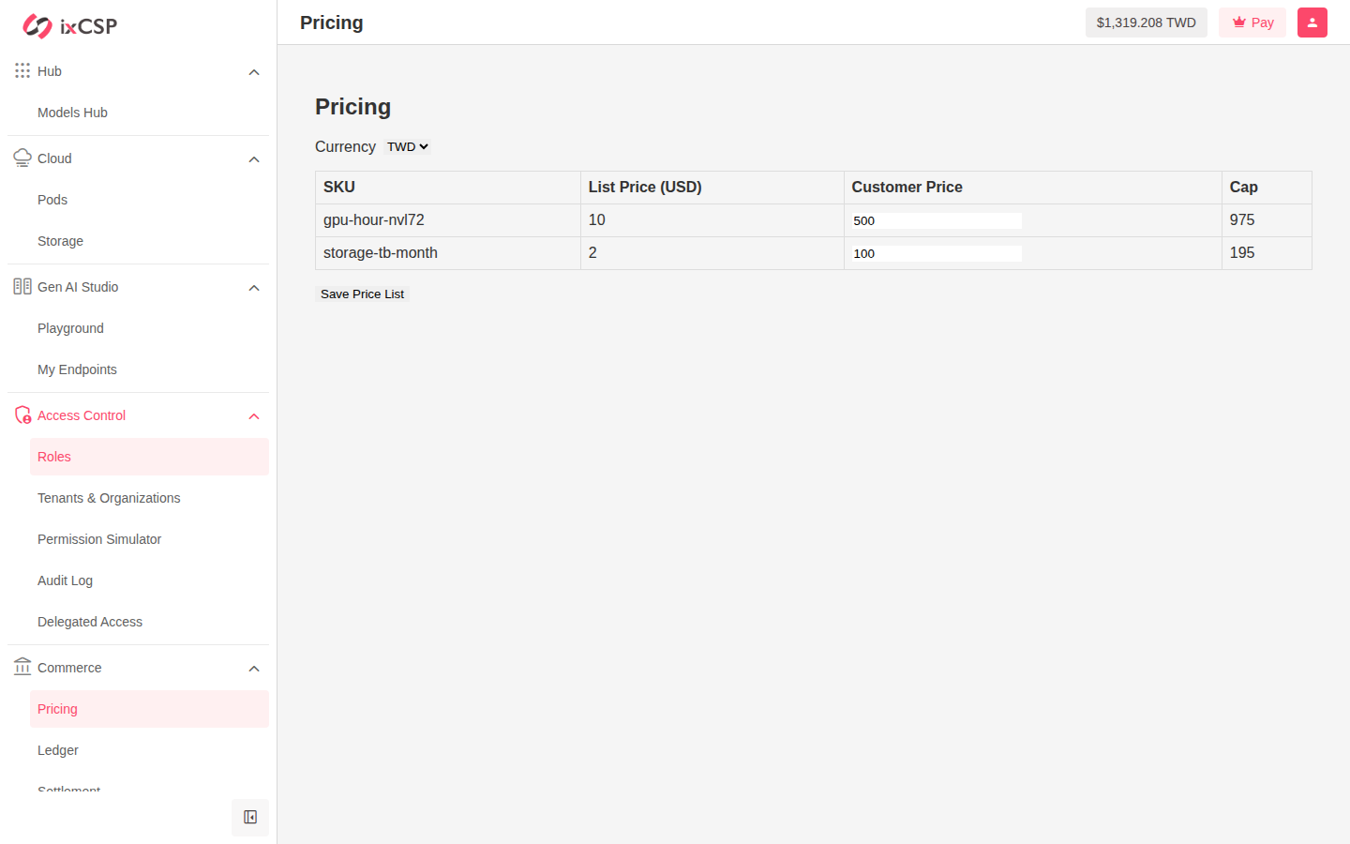Image resolution: width=1350 pixels, height=844 pixels.
Task: Collapse sidebar using the panel toggle icon
Action: tap(250, 818)
